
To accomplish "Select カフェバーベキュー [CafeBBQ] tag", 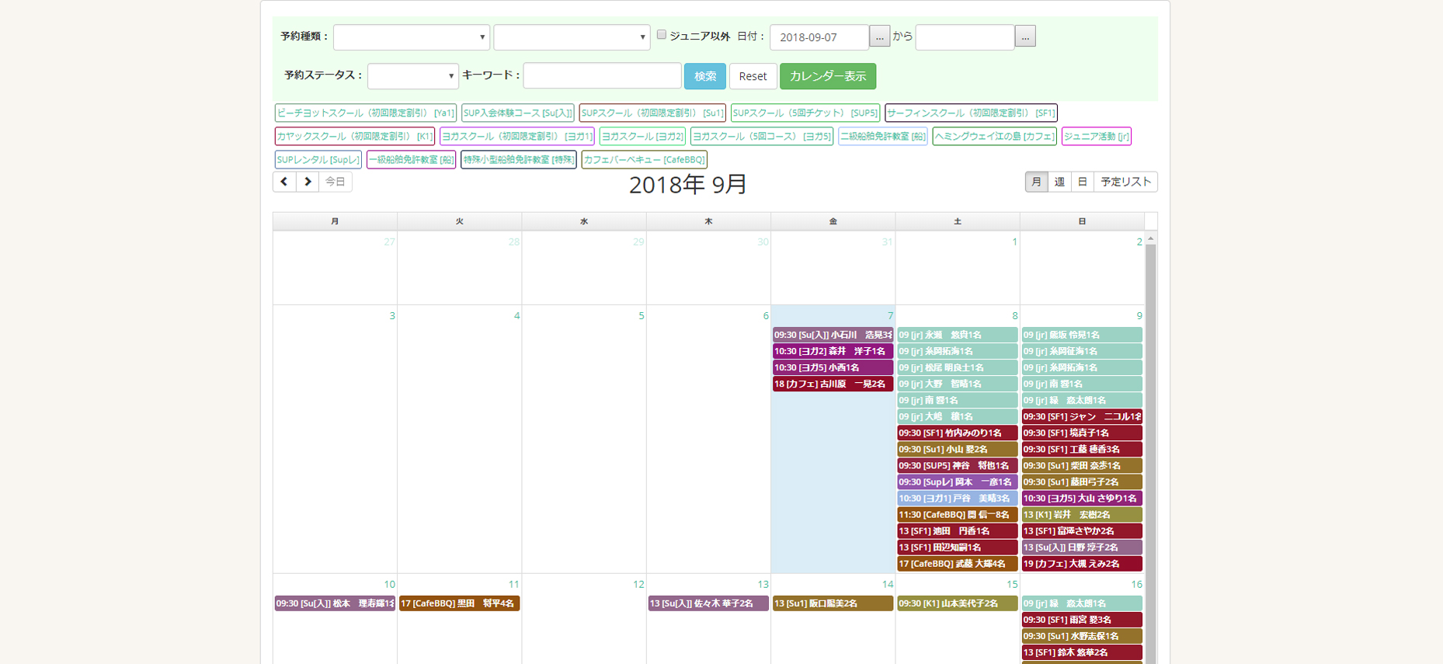I will [x=645, y=160].
